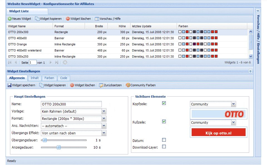Open the Vorlage dropdown
267x165 pixels.
(x=104, y=111)
